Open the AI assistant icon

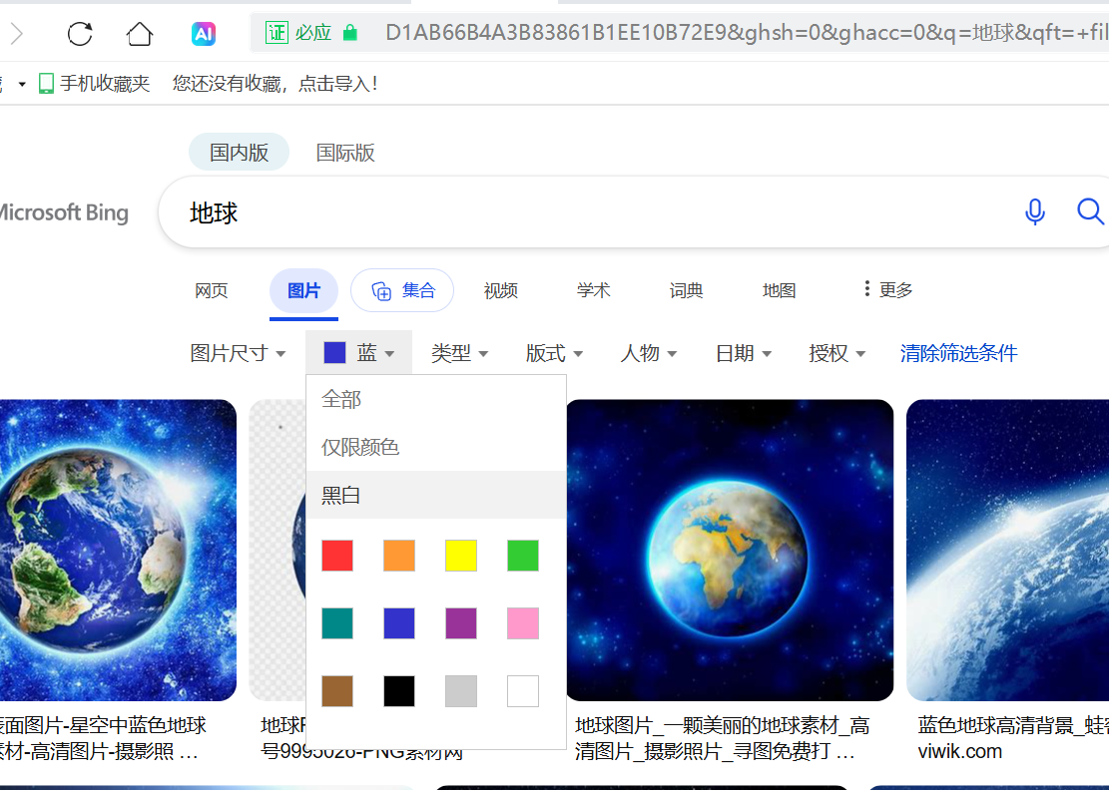click(x=204, y=33)
